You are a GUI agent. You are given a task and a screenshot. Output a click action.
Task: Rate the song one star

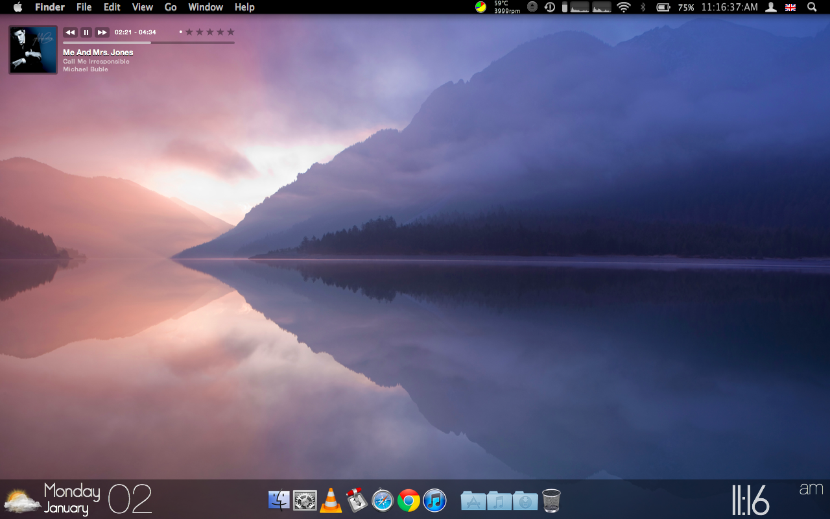pyautogui.click(x=189, y=32)
